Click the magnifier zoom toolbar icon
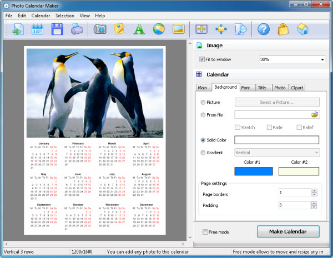The image size is (333, 258). tap(240, 29)
